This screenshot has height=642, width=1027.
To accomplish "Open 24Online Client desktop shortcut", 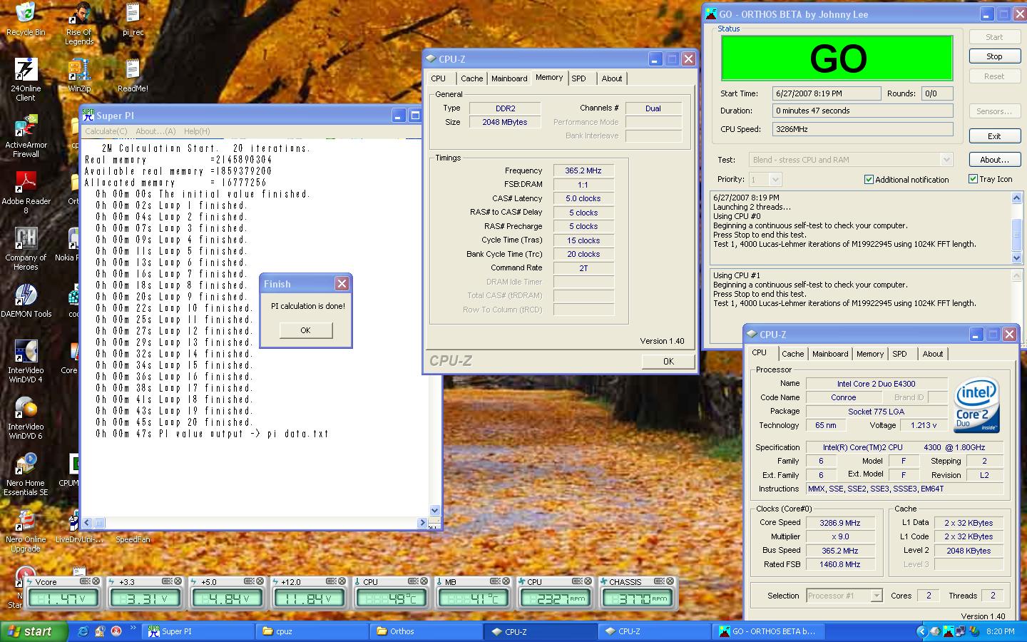I will pyautogui.click(x=26, y=79).
